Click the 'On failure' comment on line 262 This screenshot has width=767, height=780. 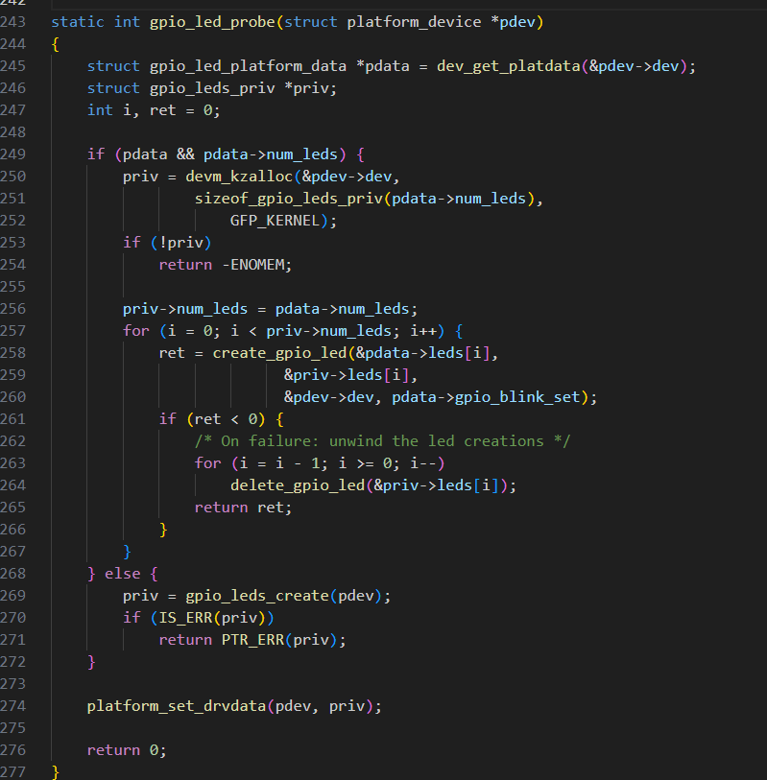(382, 441)
